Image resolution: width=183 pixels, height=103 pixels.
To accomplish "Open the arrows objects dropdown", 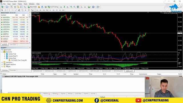I will click(33, 10).
